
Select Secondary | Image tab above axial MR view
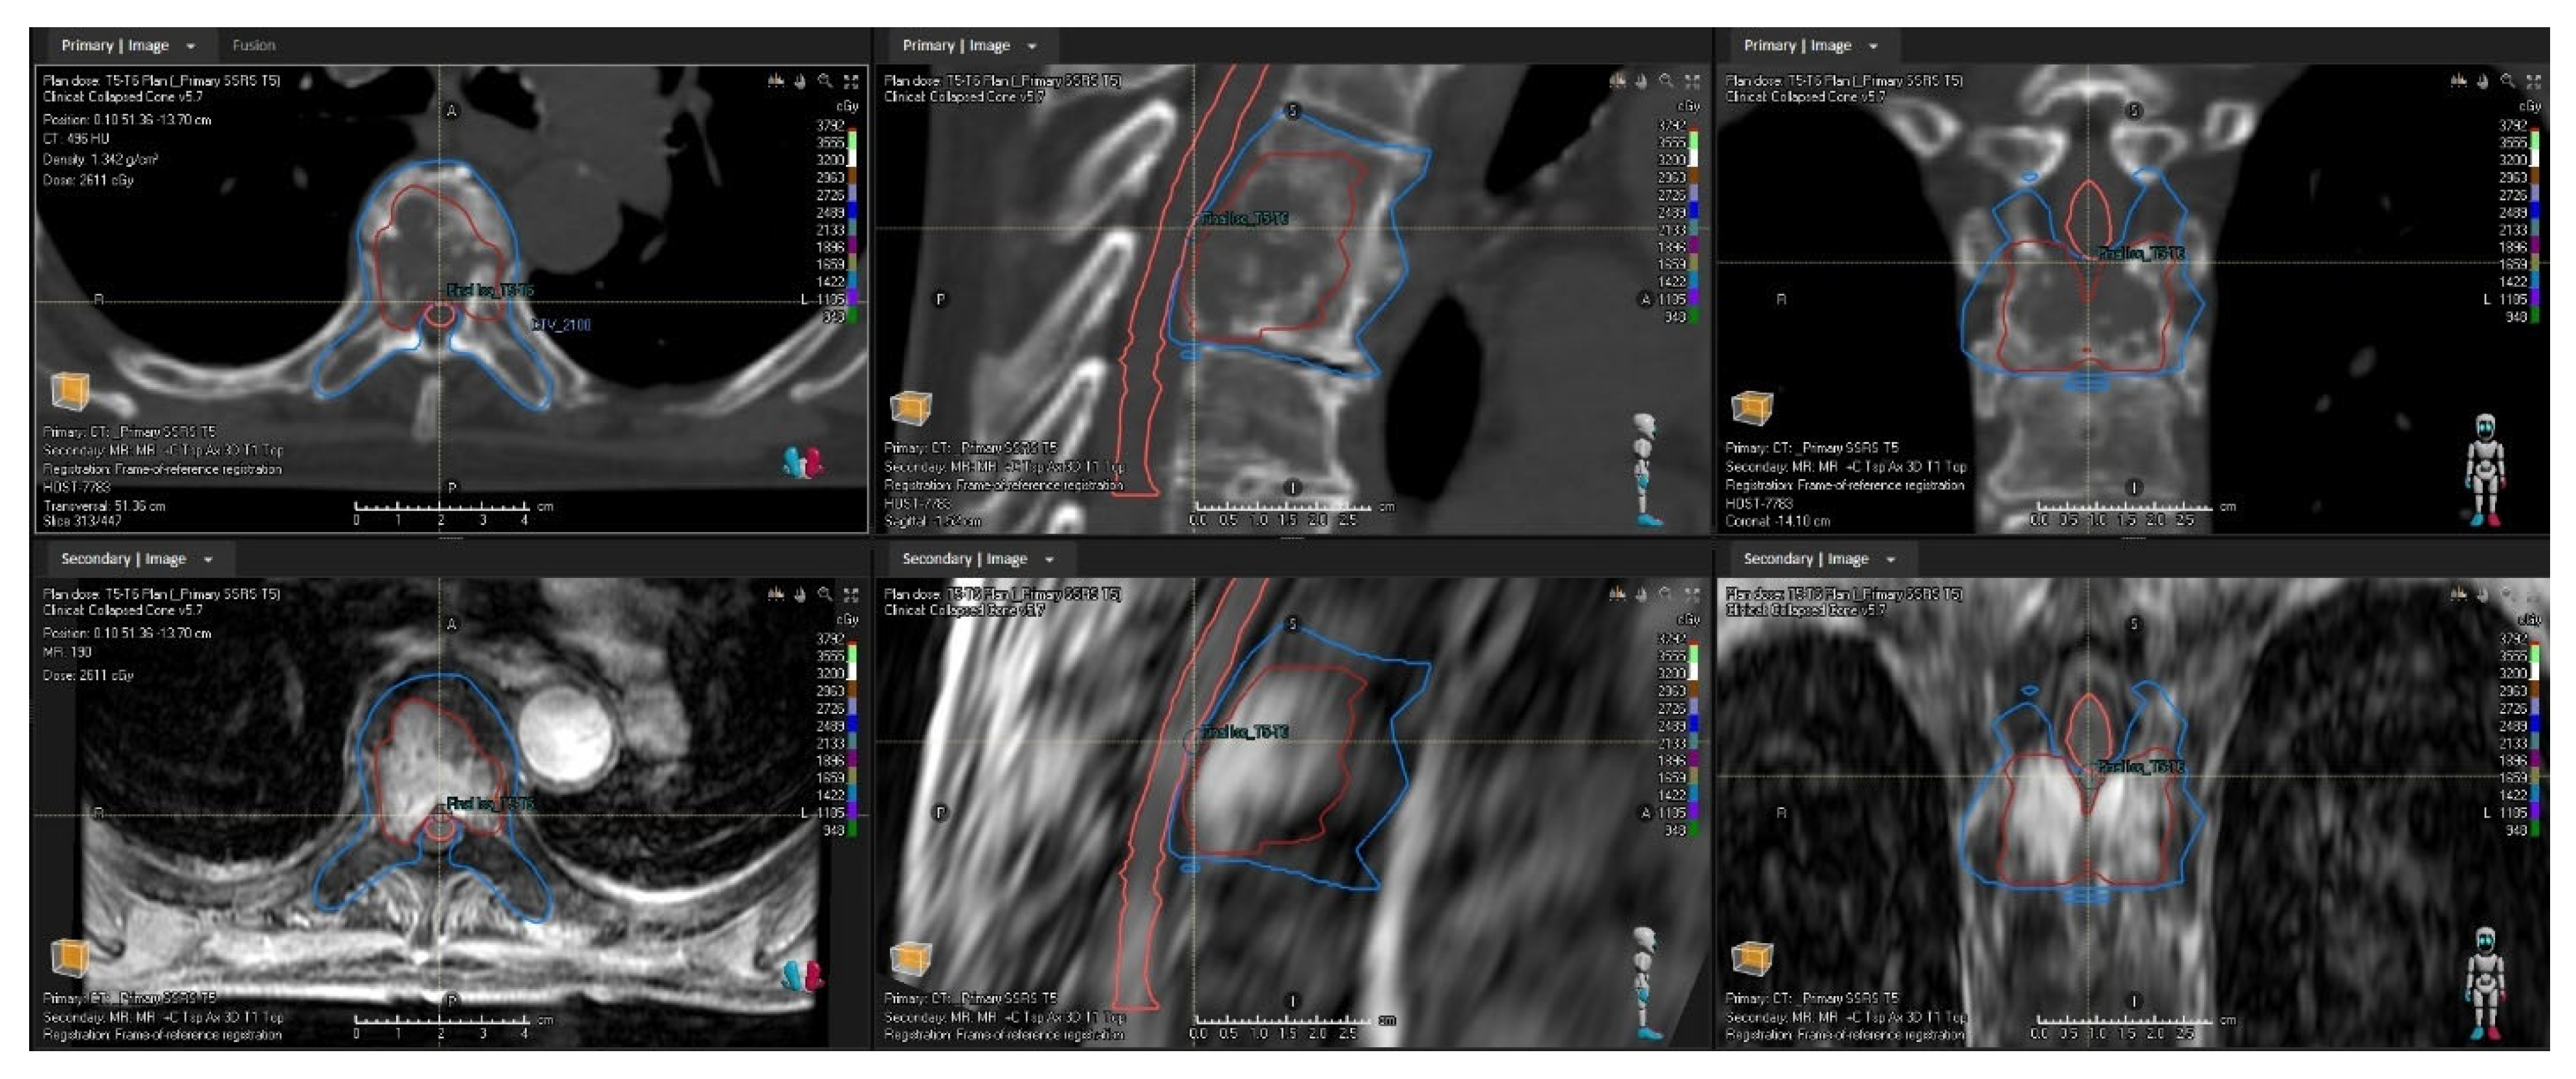click(123, 559)
